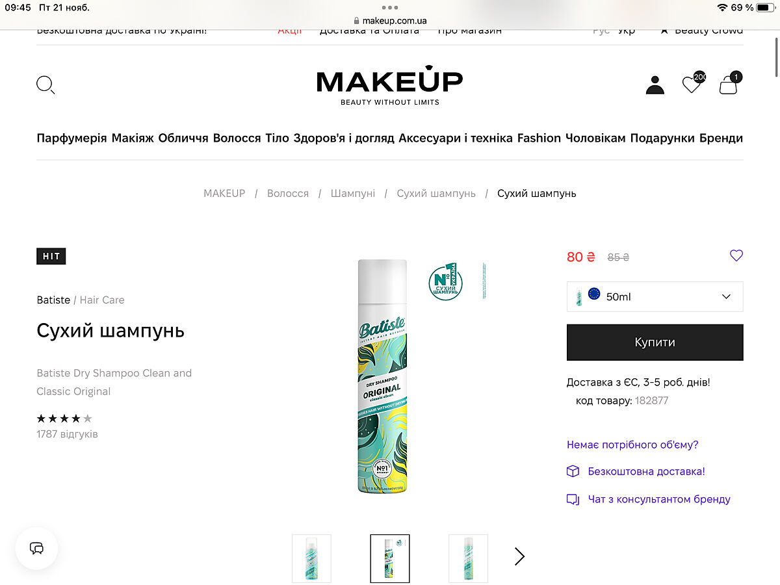The width and height of the screenshot is (780, 585).
Task: Go to Шампуні in breadcrumb
Action: tap(352, 194)
